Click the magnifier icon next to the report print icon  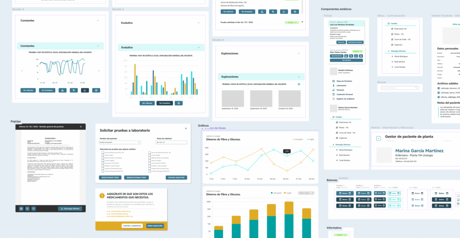[27, 209]
